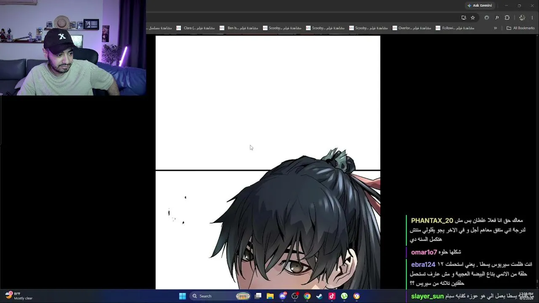The image size is (539, 303).
Task: Click the Ask Gemini button
Action: coord(479,5)
